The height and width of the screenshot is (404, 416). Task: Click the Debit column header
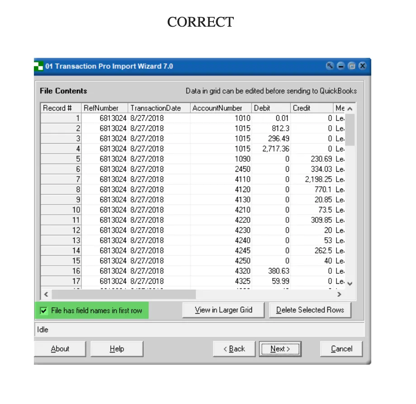click(271, 108)
